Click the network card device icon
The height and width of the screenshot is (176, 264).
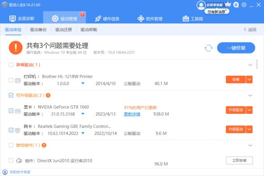(x=17, y=131)
